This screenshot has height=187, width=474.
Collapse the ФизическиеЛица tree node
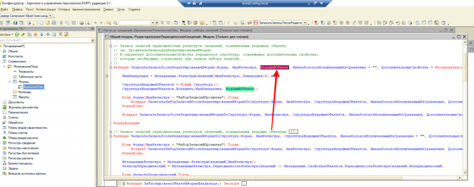coord(4,67)
